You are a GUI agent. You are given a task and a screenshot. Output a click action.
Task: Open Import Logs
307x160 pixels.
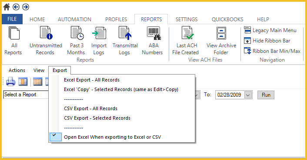pyautogui.click(x=99, y=41)
